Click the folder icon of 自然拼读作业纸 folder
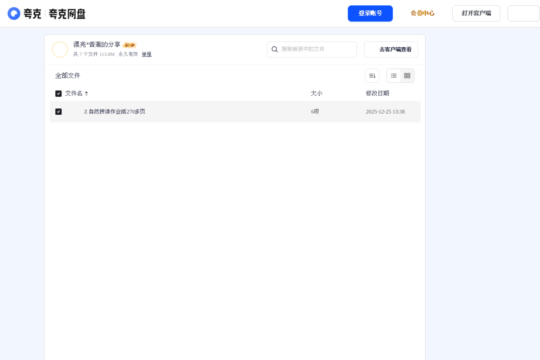The width and height of the screenshot is (540, 360). coord(74,111)
